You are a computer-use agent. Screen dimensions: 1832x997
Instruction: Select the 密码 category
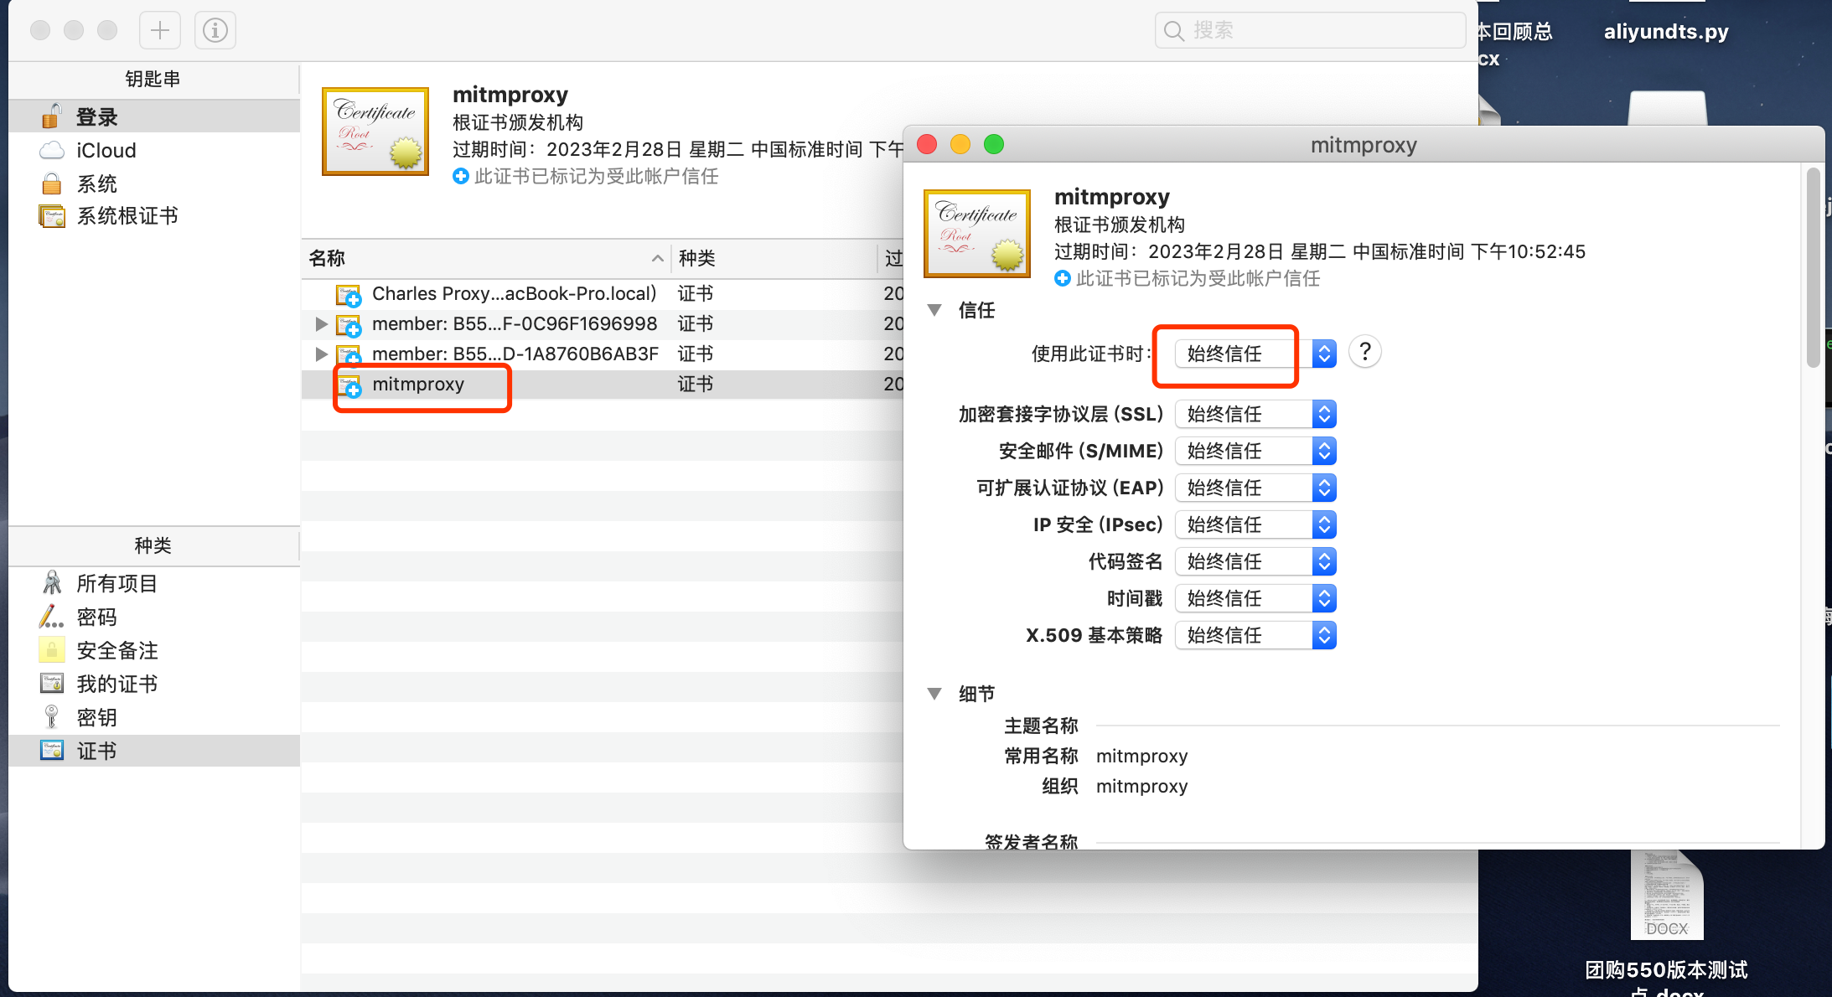[x=154, y=617]
